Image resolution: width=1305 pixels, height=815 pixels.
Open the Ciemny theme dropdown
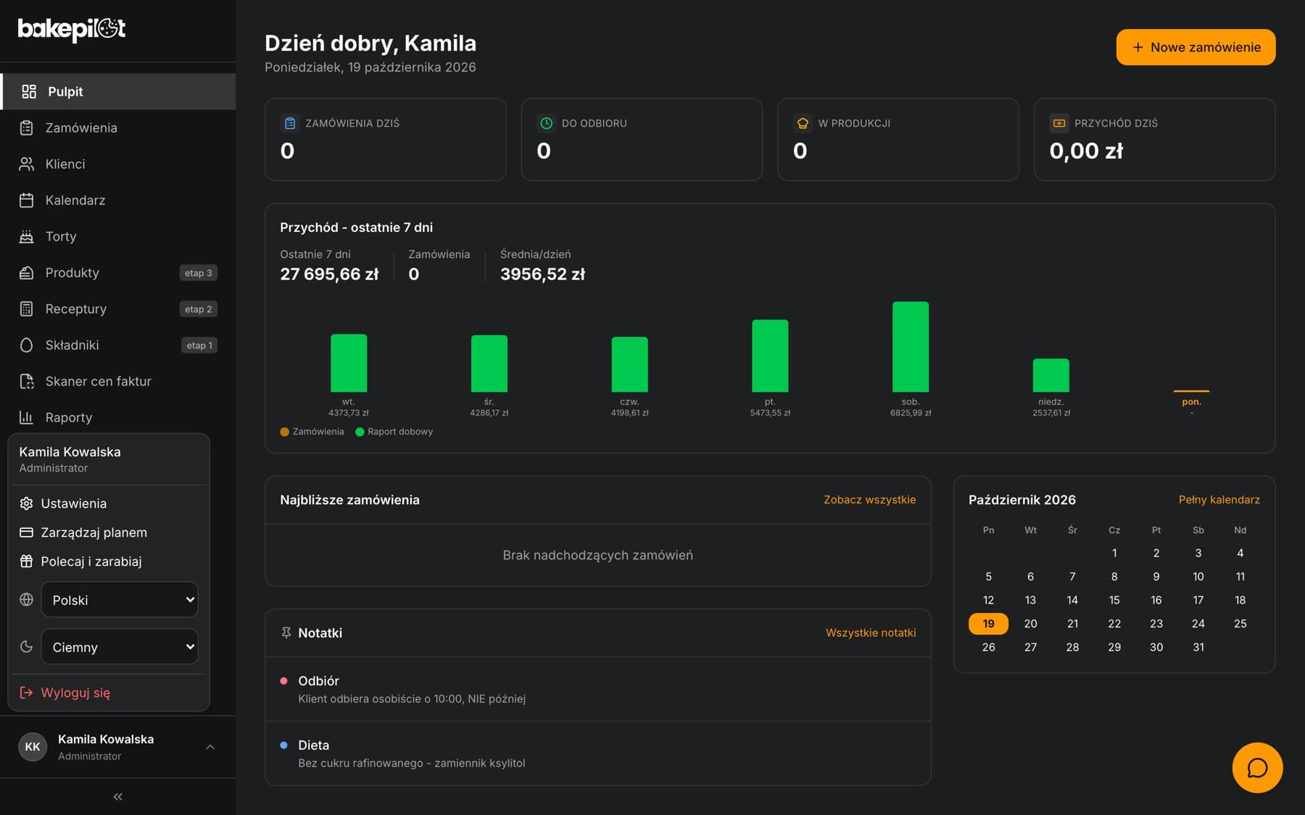120,647
